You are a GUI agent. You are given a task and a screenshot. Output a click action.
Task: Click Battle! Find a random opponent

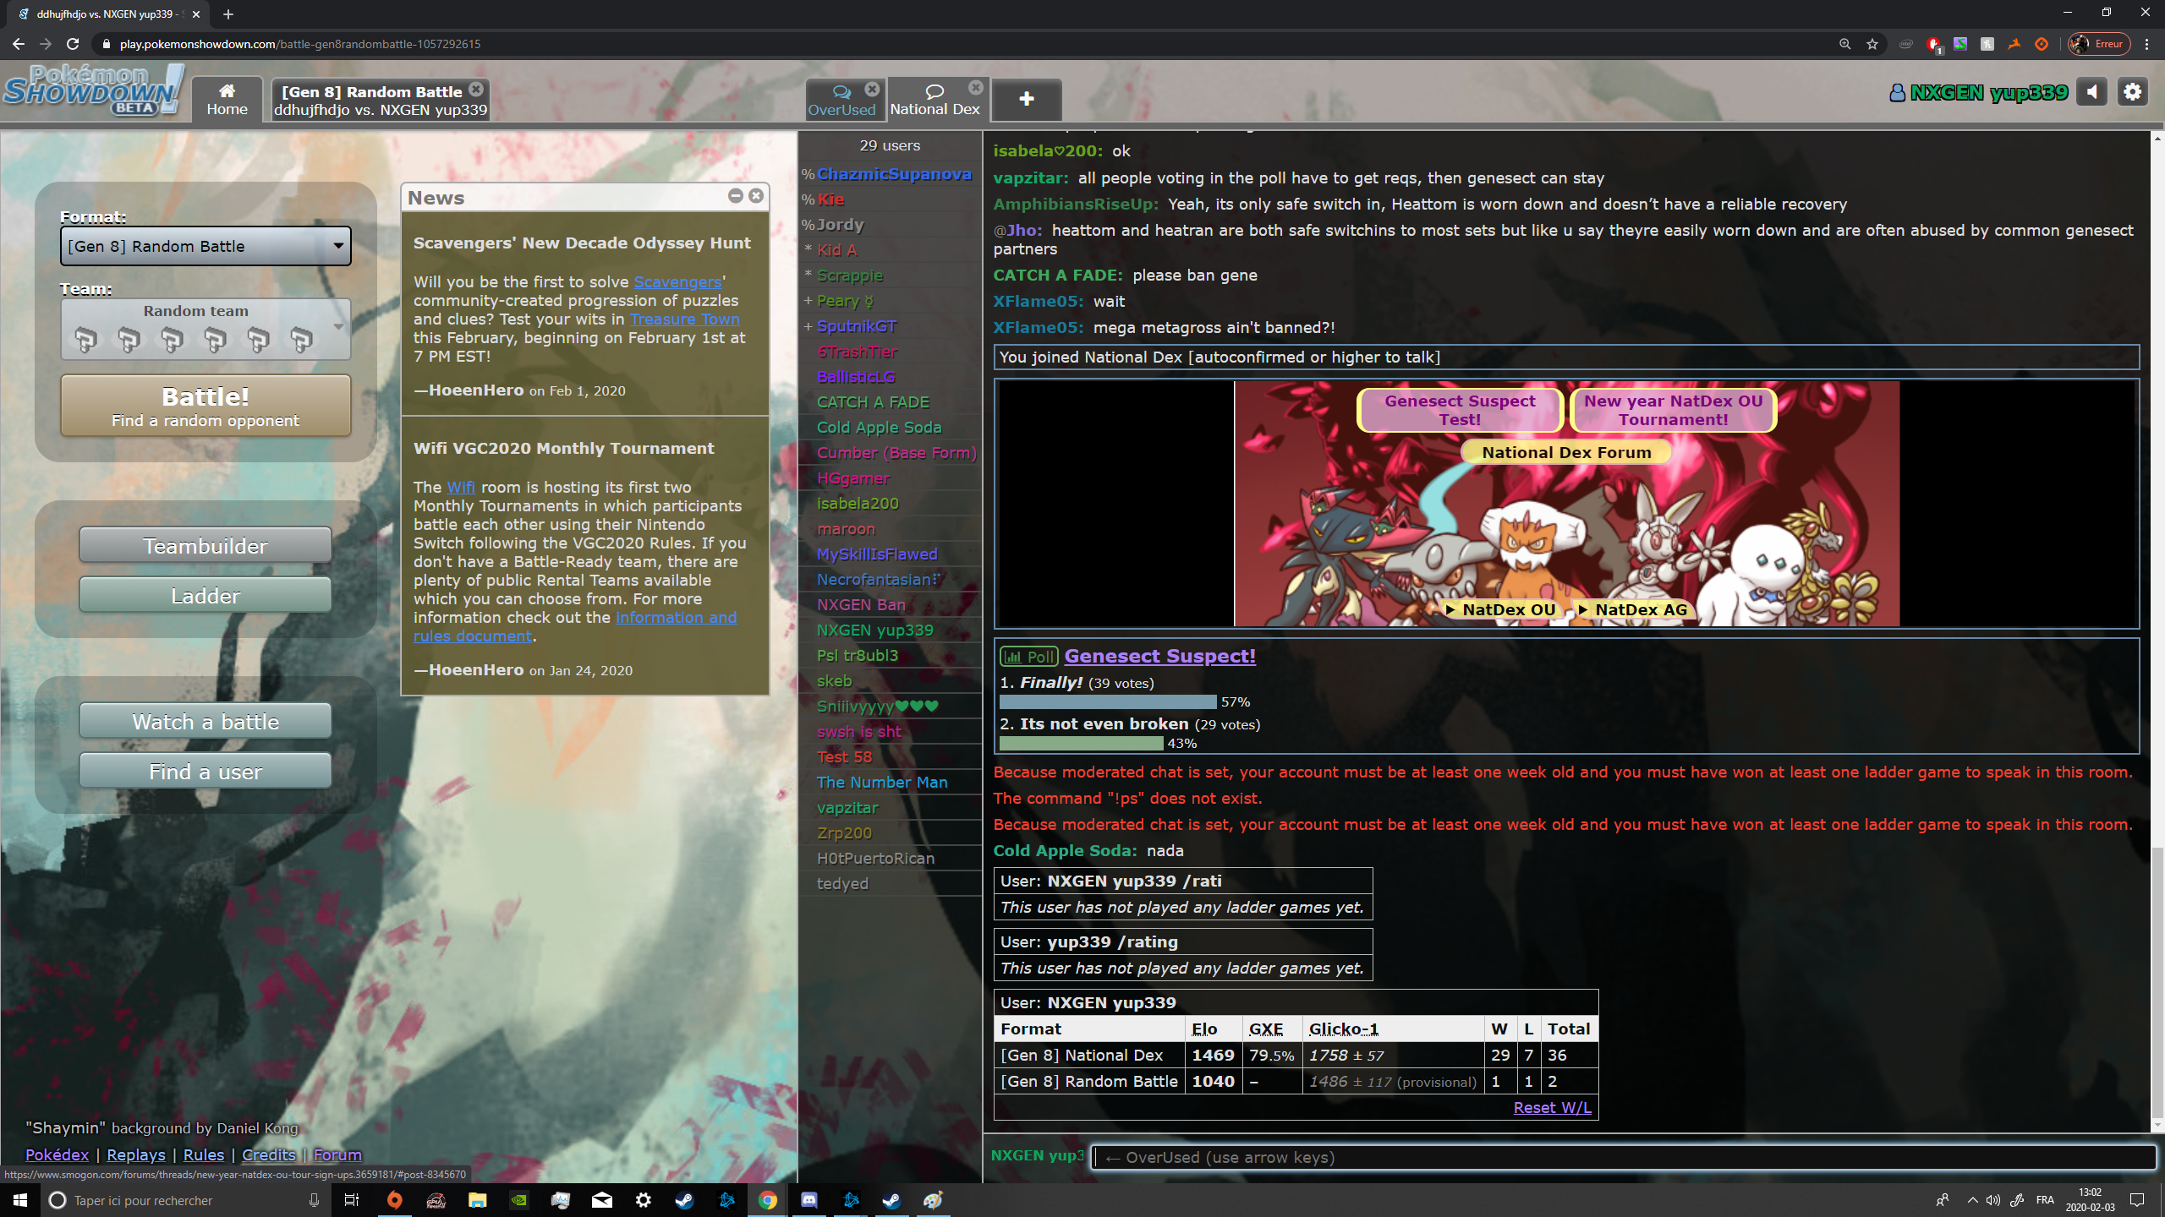[206, 406]
